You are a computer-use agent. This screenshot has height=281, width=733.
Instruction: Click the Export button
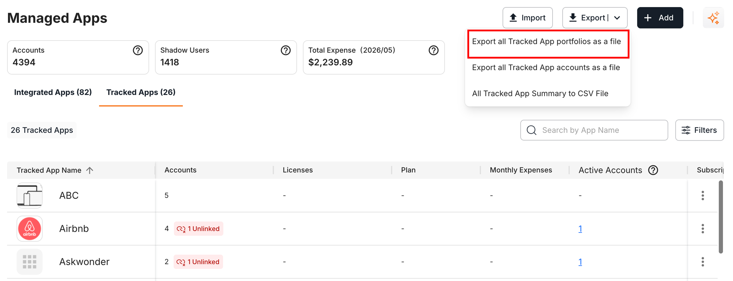click(x=595, y=18)
